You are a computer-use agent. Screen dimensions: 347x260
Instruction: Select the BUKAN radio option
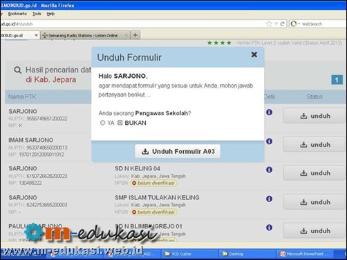[120, 123]
